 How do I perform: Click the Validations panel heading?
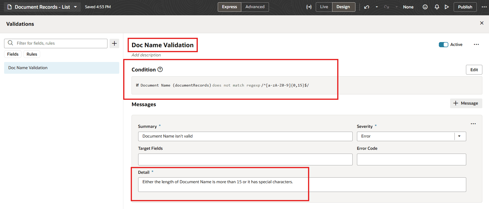(x=20, y=24)
